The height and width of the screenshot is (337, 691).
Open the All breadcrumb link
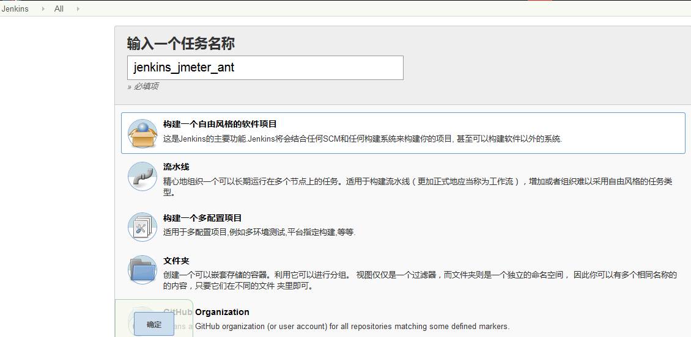tap(59, 9)
